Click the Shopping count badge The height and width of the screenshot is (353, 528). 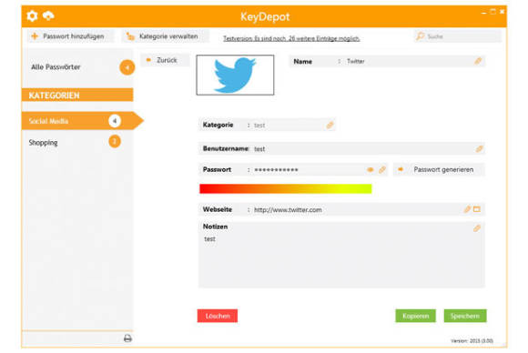(115, 141)
